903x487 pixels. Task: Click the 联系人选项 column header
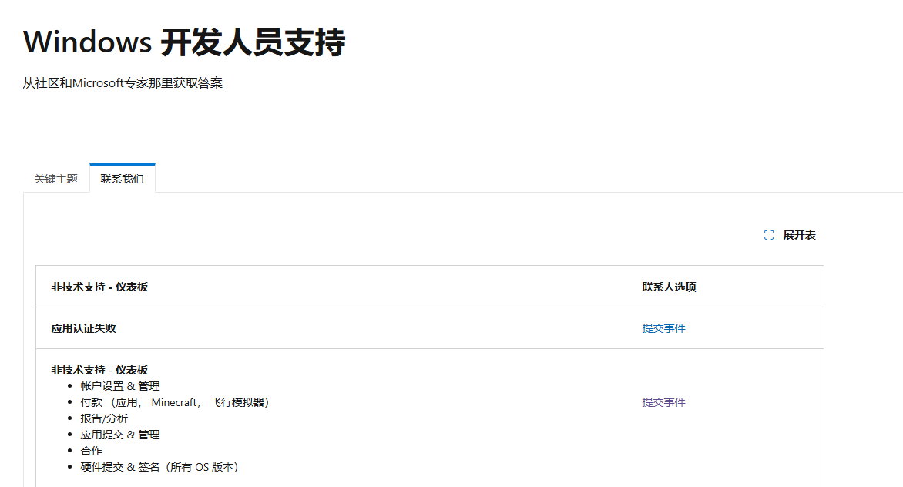tap(670, 287)
